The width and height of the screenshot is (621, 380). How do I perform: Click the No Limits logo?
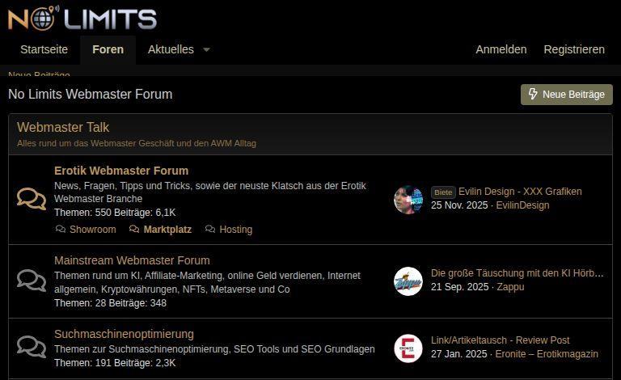point(82,17)
